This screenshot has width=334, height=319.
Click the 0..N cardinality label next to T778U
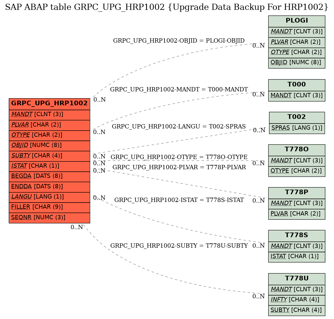click(259, 296)
